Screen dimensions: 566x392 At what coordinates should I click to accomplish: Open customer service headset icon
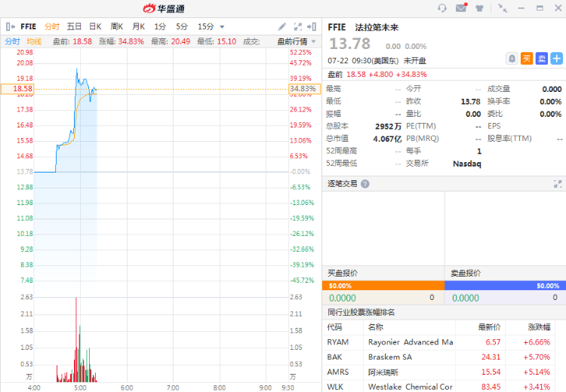442,8
